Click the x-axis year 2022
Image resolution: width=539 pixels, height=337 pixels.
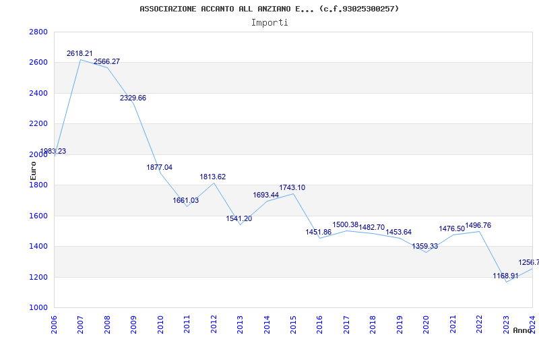point(479,325)
